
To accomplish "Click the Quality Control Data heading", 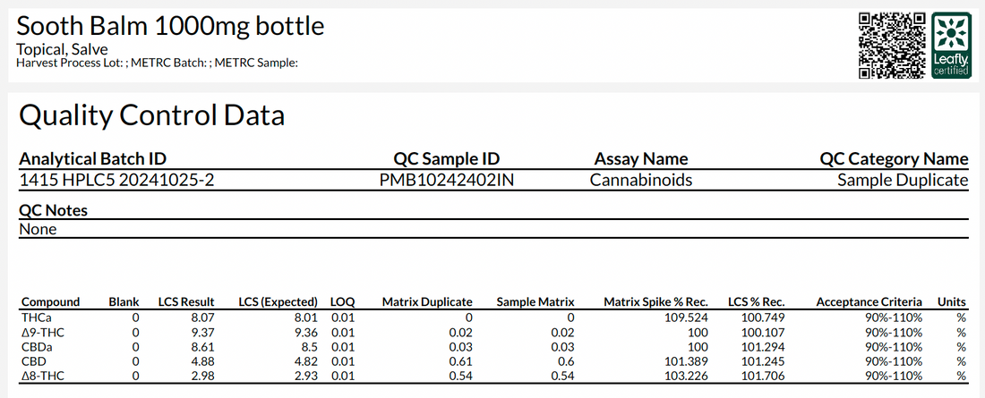I will pyautogui.click(x=152, y=114).
